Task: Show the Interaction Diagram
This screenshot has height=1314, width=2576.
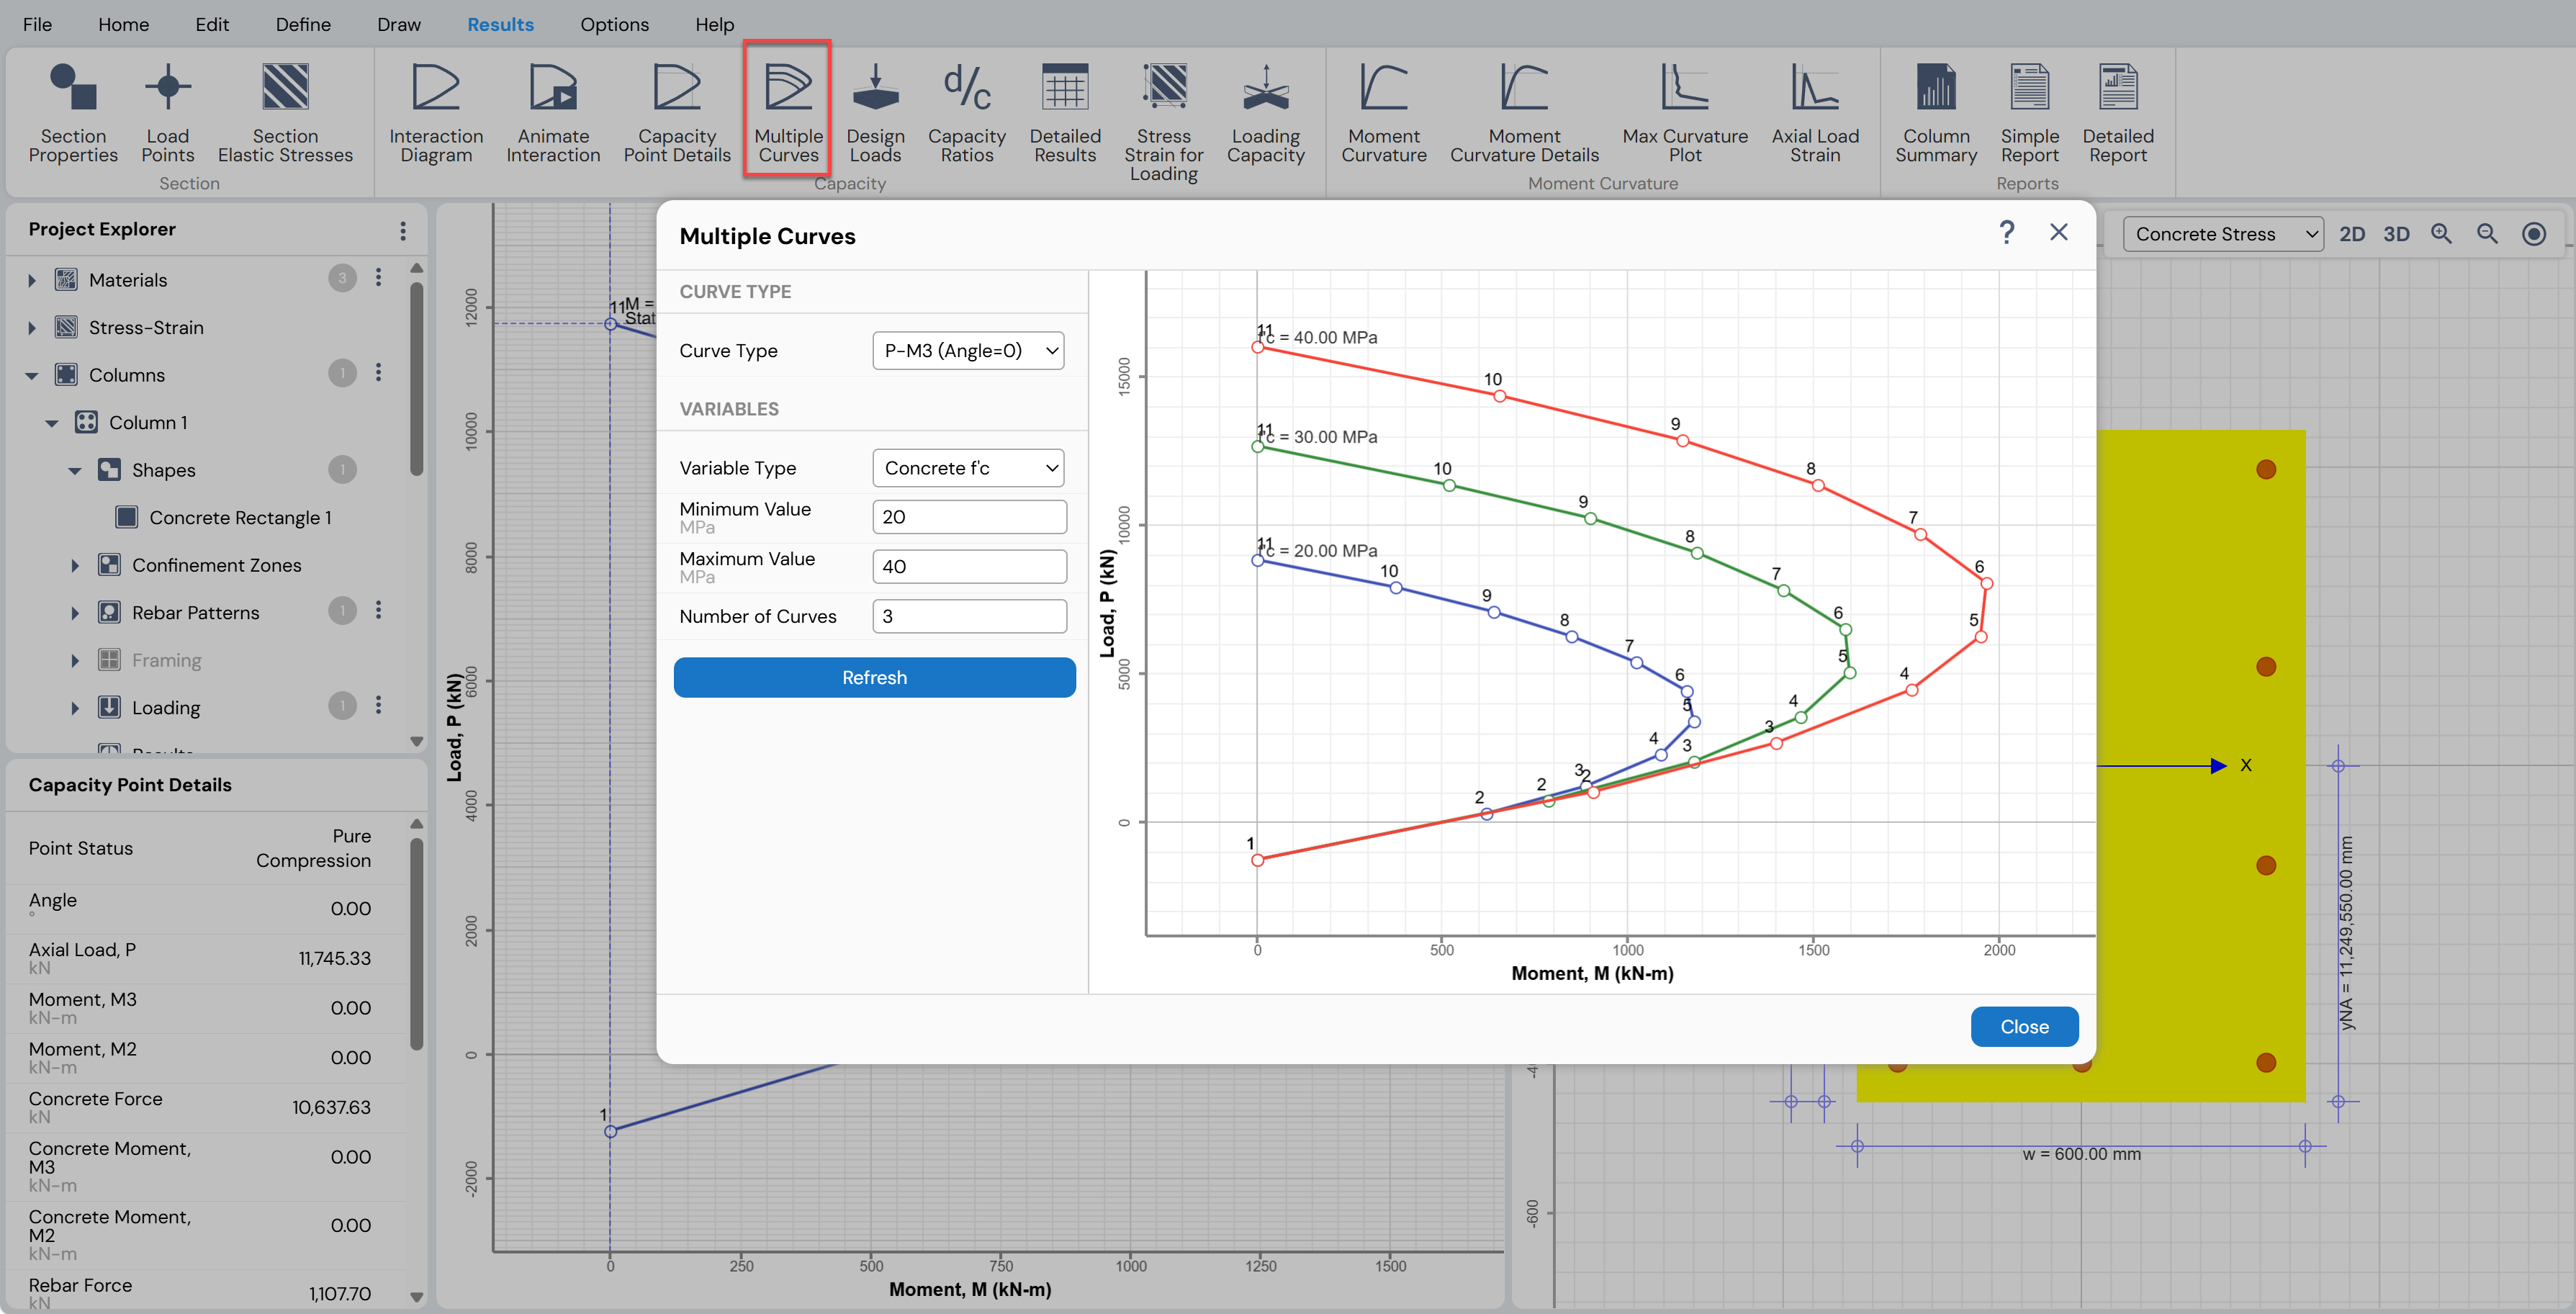Action: 436,112
